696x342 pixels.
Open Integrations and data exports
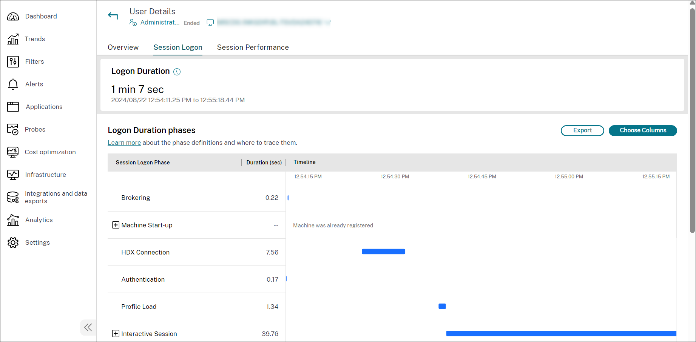pyautogui.click(x=56, y=197)
